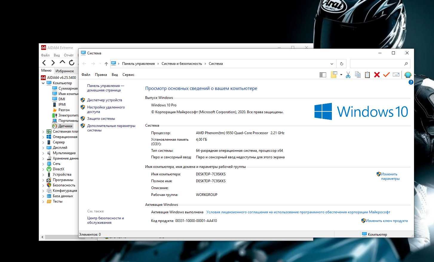The width and height of the screenshot is (434, 262).
Task: Click DESKTOP-7C9SKKS next to Имя компьютера
Action: click(x=211, y=174)
